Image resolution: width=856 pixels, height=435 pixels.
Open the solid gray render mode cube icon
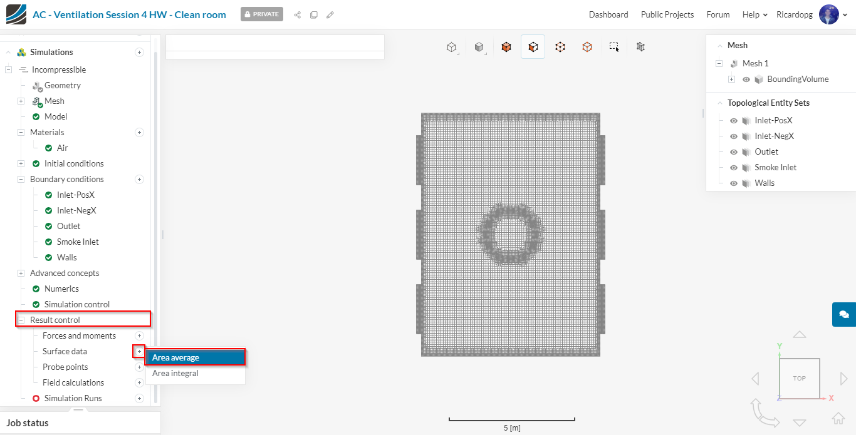[x=479, y=47]
